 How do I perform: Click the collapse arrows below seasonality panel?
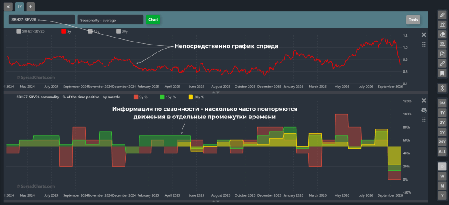tap(216, 202)
